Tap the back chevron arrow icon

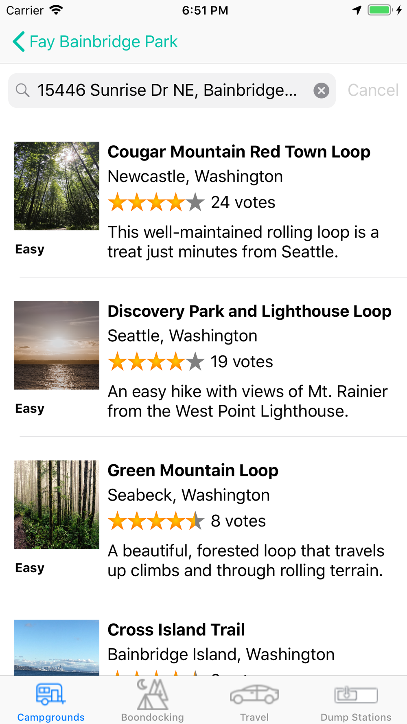point(19,42)
